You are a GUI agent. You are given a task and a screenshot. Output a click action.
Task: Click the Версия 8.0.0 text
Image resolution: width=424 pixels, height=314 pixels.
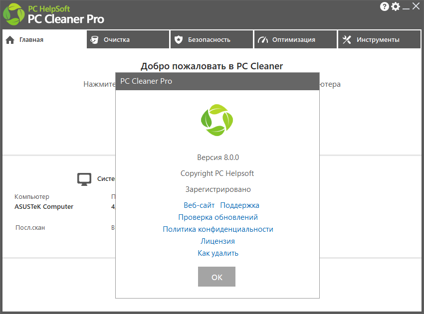click(218, 157)
